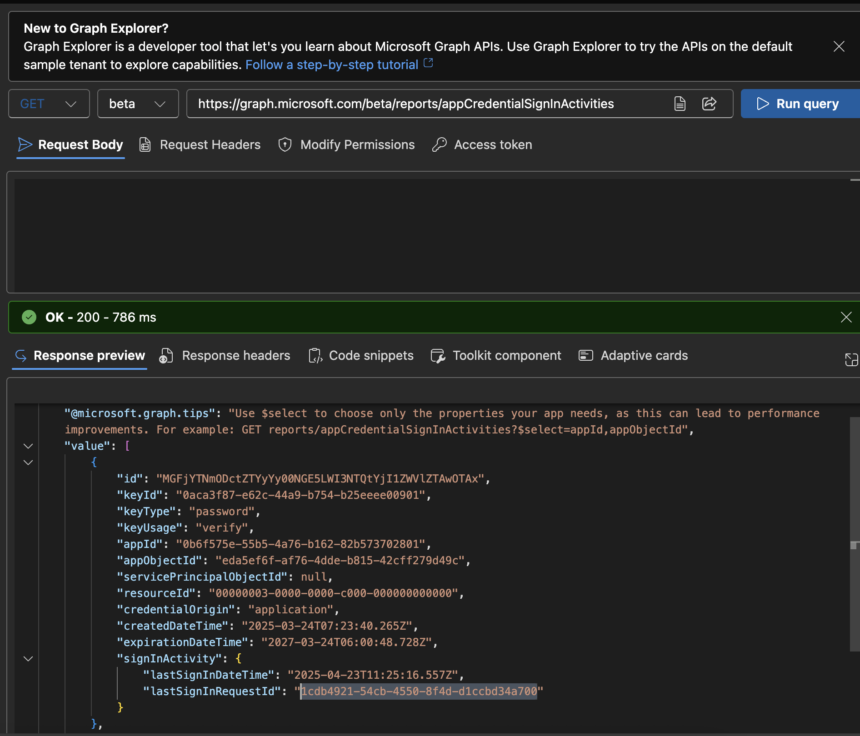
Task: Dismiss the New to Graph Explorer banner
Action: [x=839, y=46]
